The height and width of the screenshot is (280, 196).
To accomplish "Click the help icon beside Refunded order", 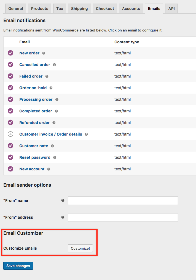I will coord(54,123).
